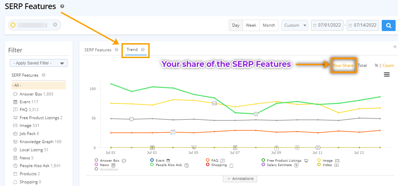Click the blue search button
Screen dimensions: 398x186
coord(388,26)
